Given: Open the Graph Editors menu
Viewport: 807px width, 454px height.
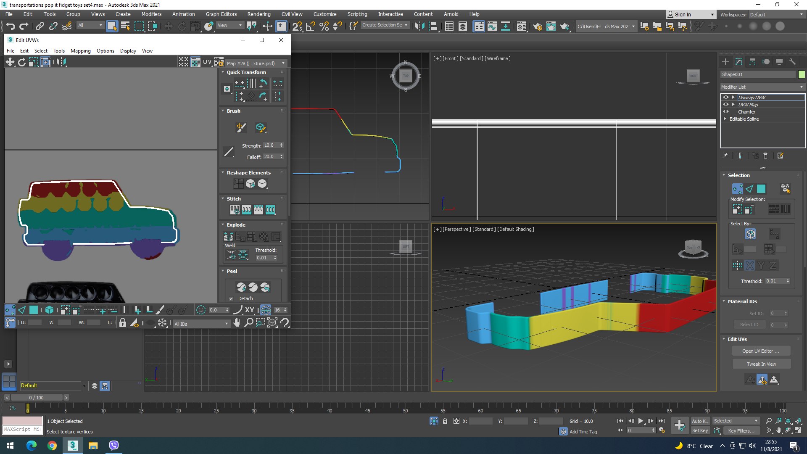Looking at the screenshot, I should pos(221,14).
